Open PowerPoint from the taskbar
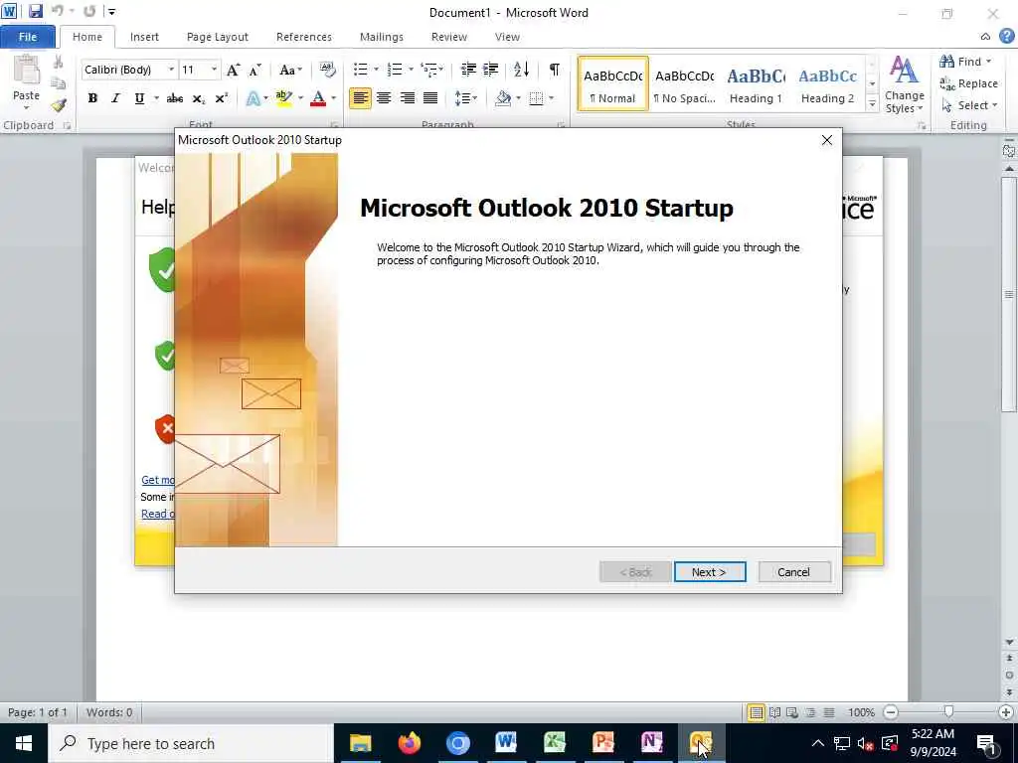The height and width of the screenshot is (763, 1018). point(603,743)
